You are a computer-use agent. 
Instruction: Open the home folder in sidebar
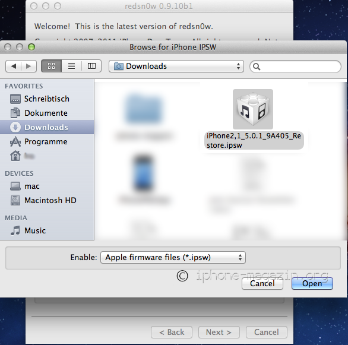(x=47, y=156)
